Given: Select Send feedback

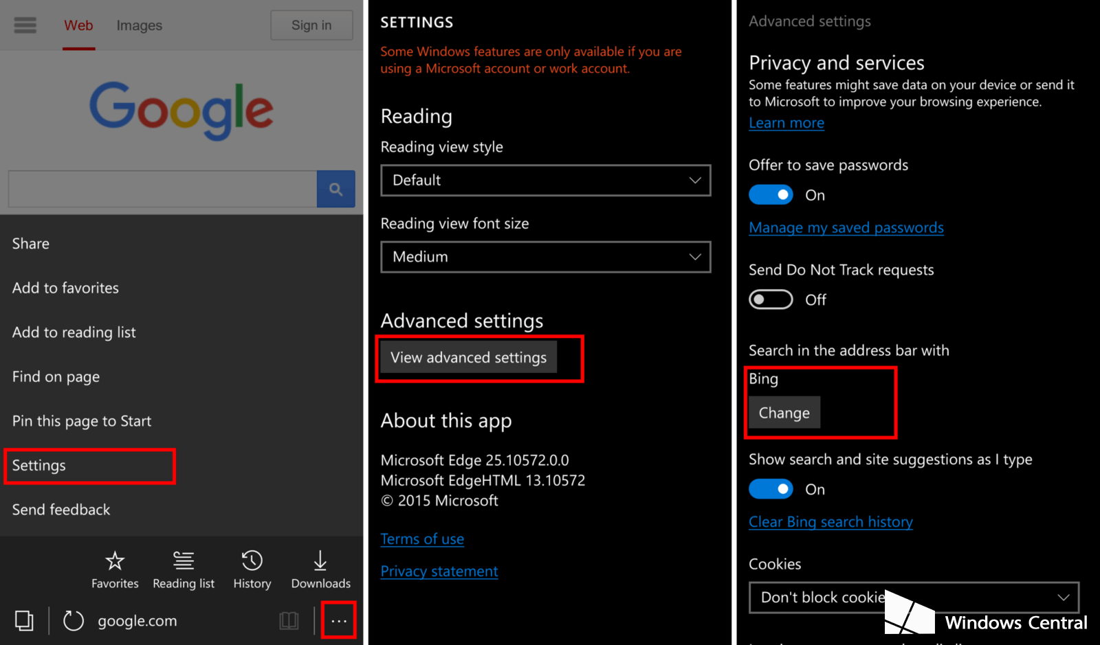Looking at the screenshot, I should [61, 510].
